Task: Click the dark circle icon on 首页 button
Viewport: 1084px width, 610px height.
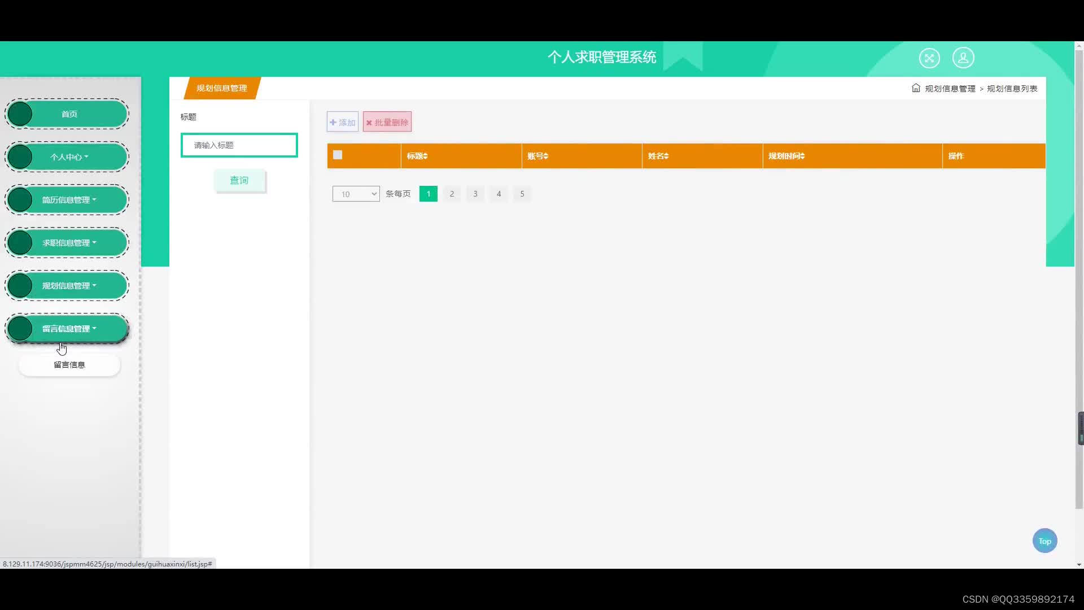Action: [x=20, y=114]
